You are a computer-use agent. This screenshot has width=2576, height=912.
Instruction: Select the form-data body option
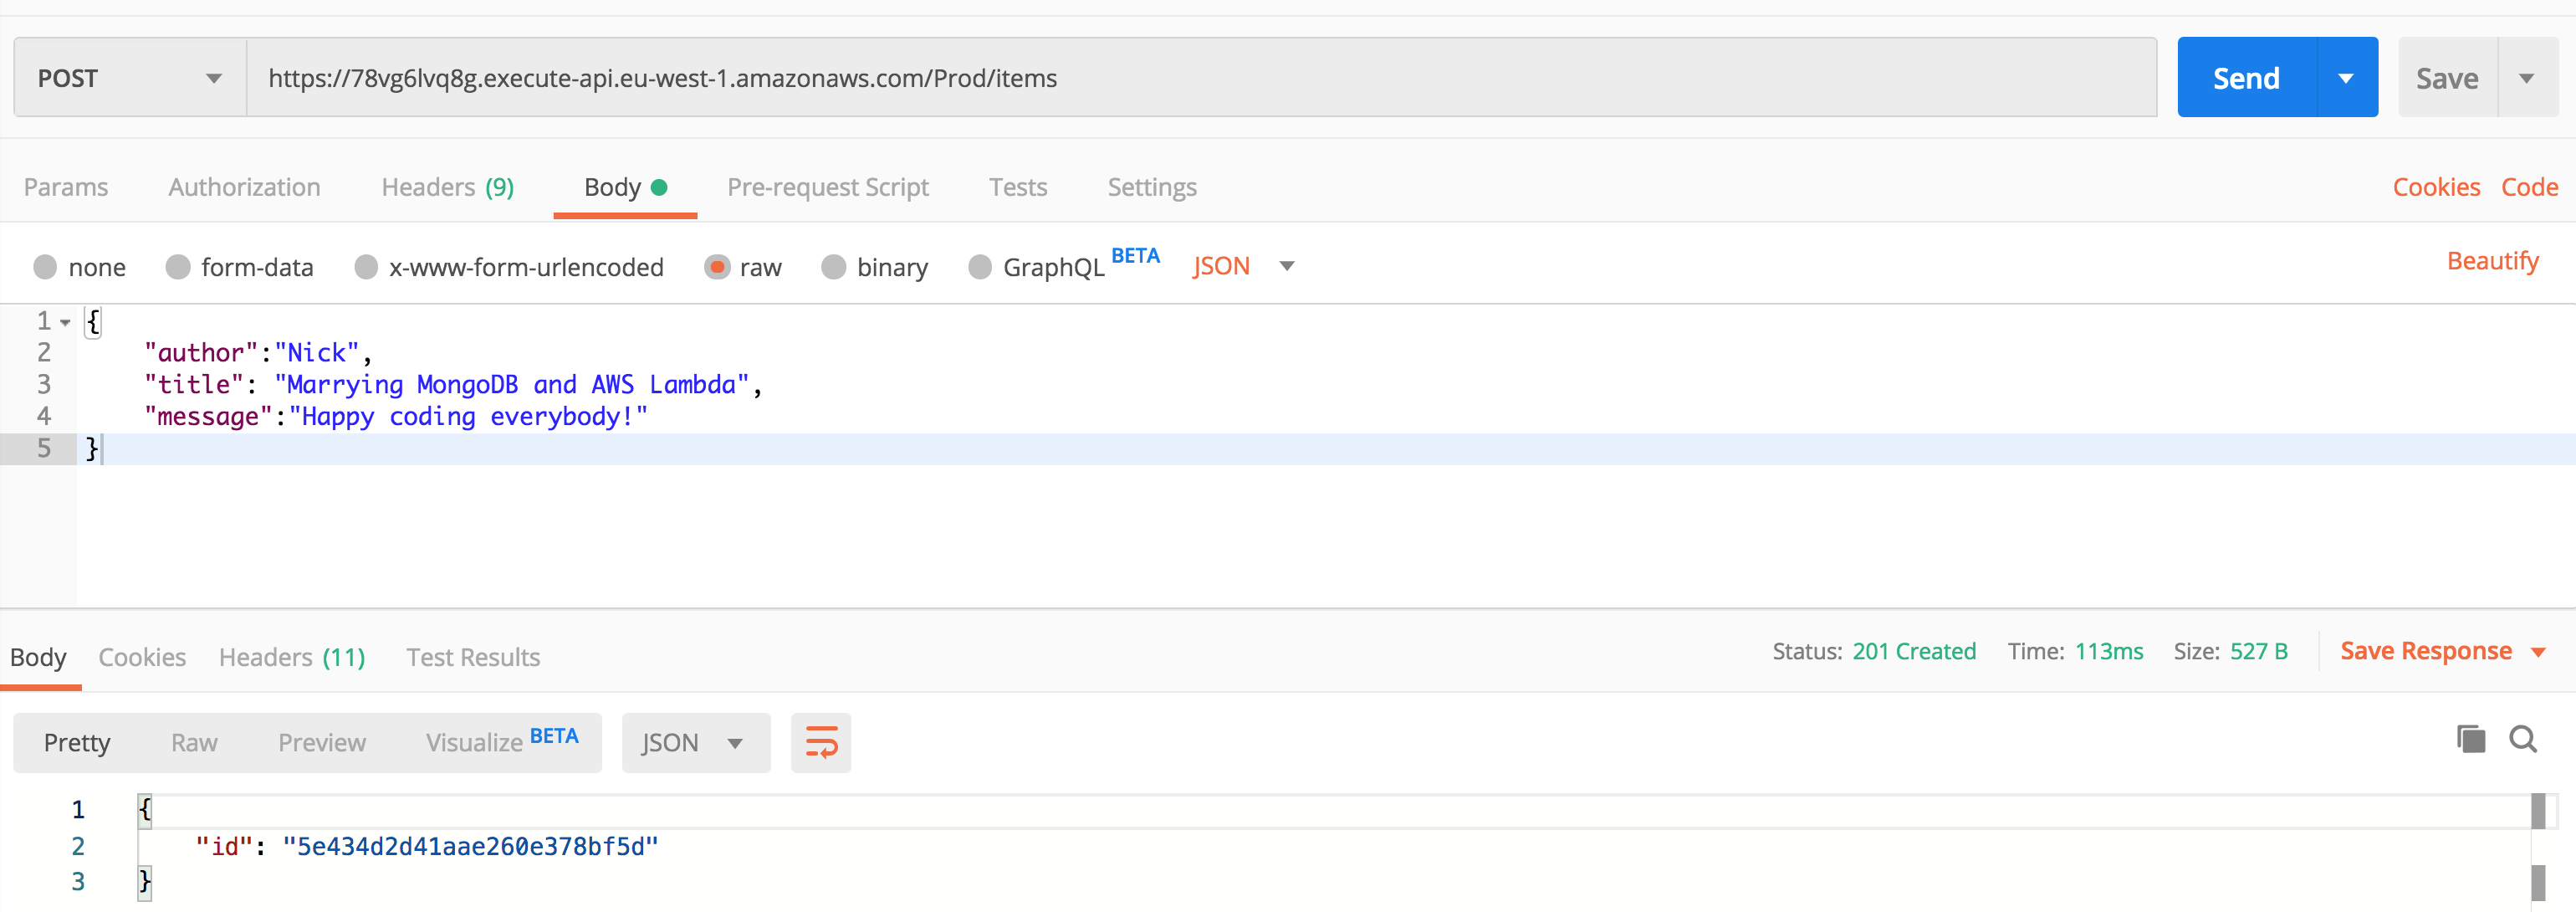click(x=178, y=267)
